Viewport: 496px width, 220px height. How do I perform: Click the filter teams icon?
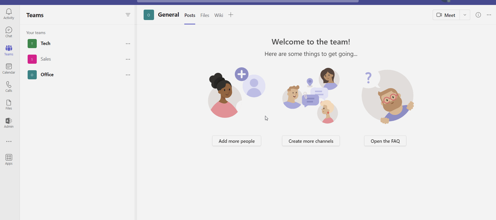(128, 15)
